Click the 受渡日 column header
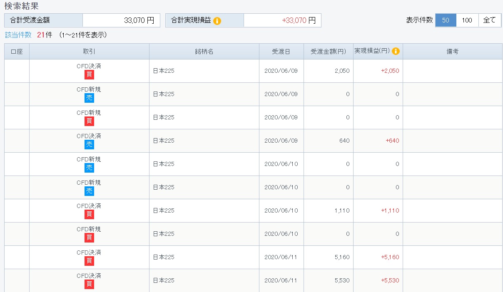The height and width of the screenshot is (292, 503). tap(281, 52)
